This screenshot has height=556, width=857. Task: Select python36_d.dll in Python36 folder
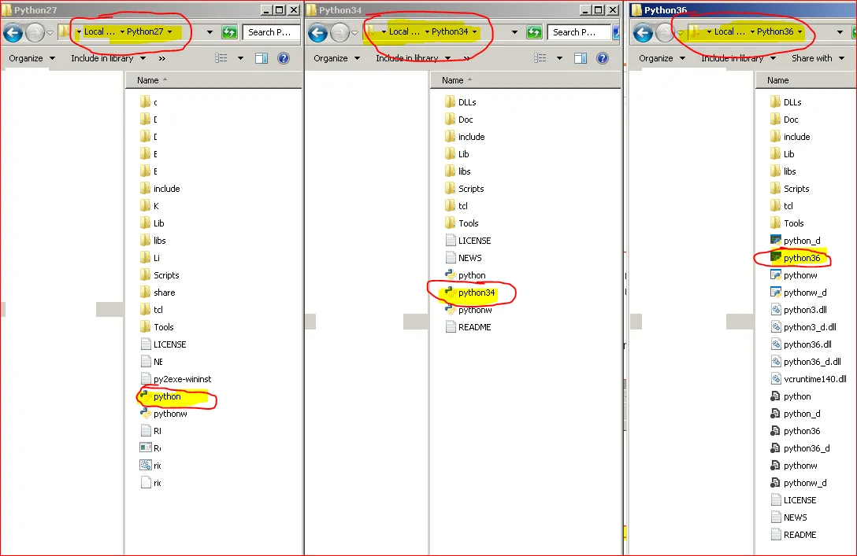click(806, 361)
